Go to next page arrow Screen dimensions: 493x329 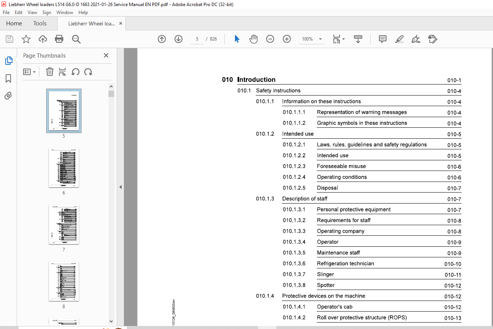click(x=178, y=39)
